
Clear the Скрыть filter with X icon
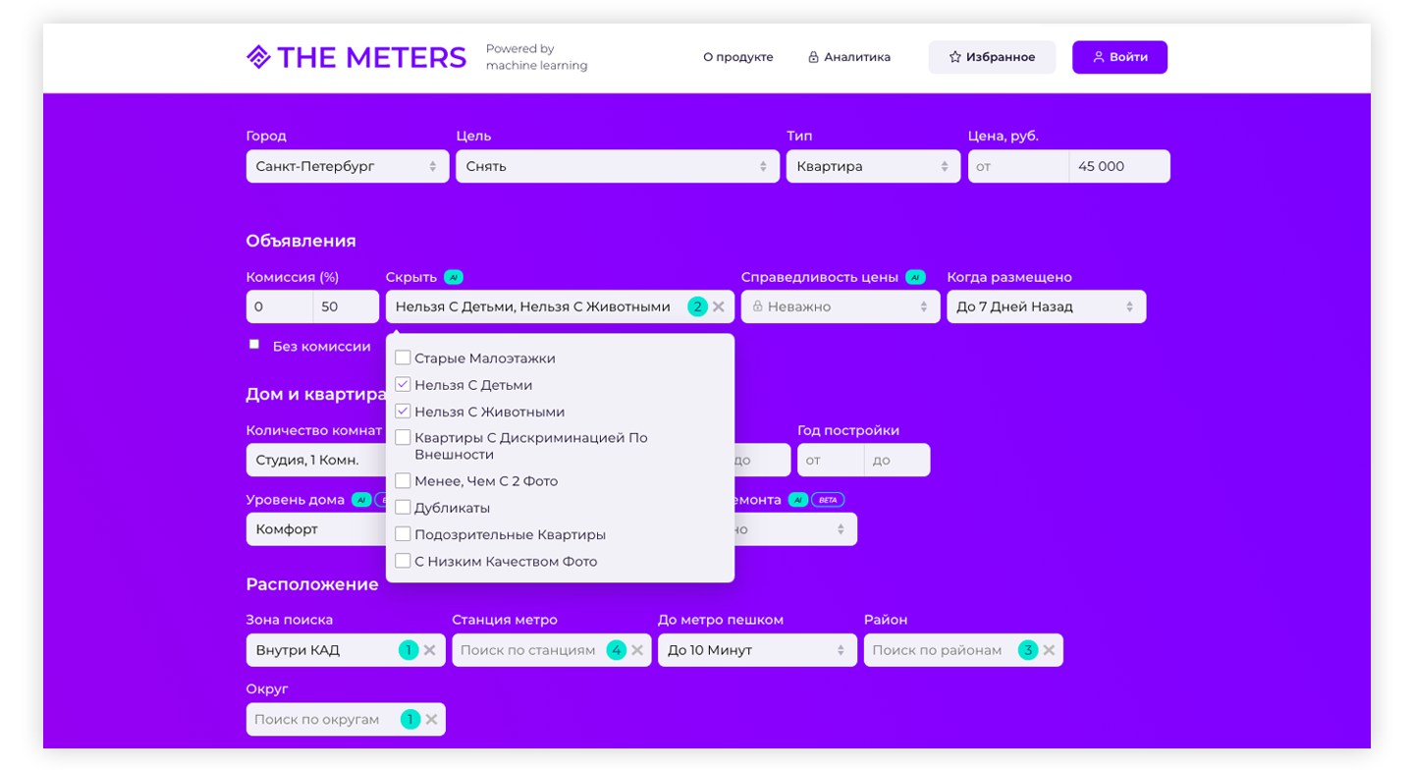click(719, 306)
